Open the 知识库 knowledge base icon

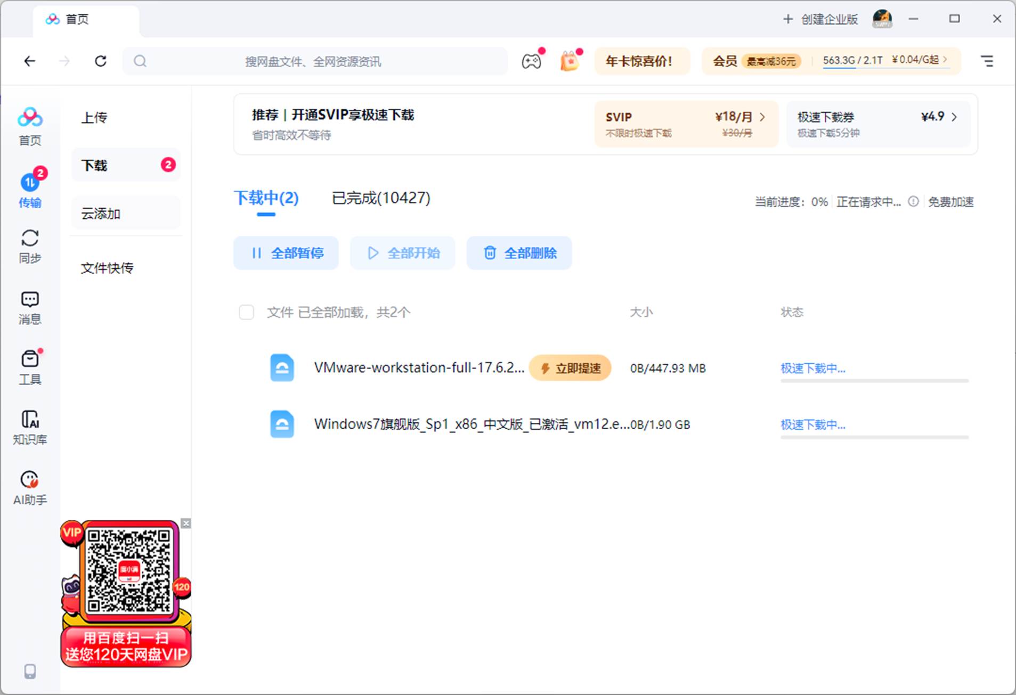(30, 420)
